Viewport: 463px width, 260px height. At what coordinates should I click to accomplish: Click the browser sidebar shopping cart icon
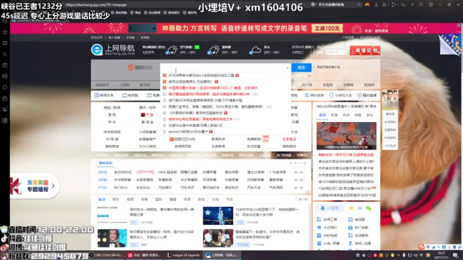[x=5, y=109]
